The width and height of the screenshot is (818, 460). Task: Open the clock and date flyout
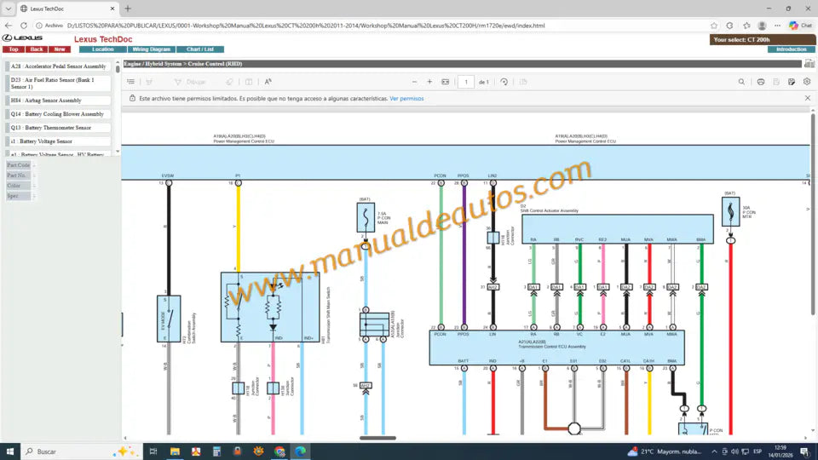pyautogui.click(x=780, y=451)
